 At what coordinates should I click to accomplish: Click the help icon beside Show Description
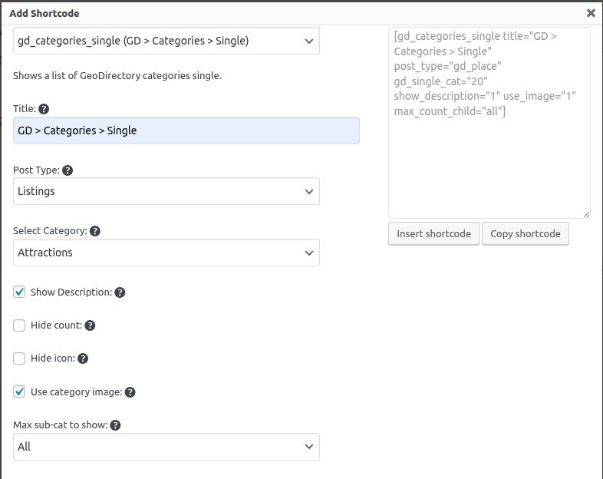[x=120, y=292]
